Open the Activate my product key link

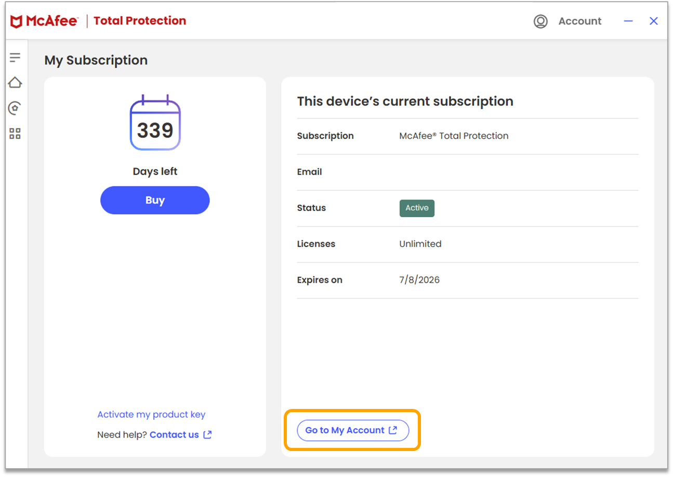(x=151, y=415)
